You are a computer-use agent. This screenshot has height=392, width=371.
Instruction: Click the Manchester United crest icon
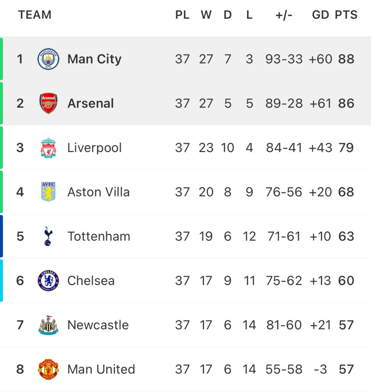tap(48, 369)
